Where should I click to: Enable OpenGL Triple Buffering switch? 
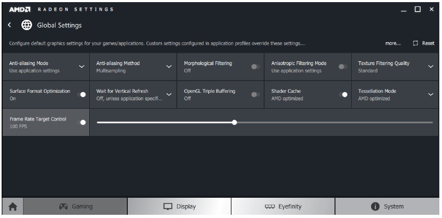tap(255, 94)
